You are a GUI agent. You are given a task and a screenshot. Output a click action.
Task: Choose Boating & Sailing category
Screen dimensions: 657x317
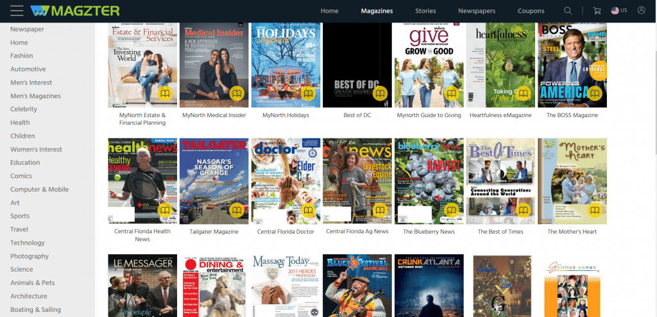coord(36,309)
